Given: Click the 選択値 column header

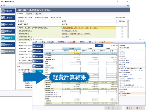Looking at the screenshot, I should 89,21.
